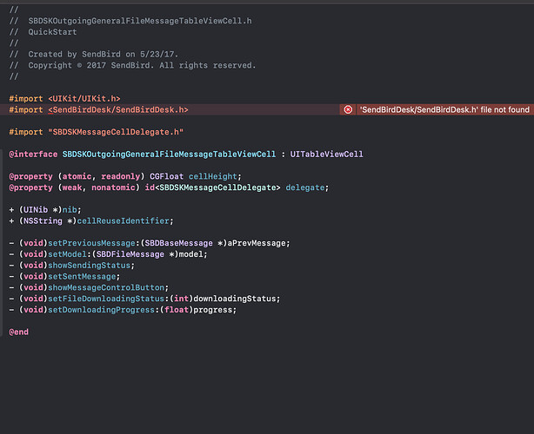This screenshot has width=534, height=434.
Task: Click the <UIKit/UIKit.h> import path
Action: coord(84,99)
